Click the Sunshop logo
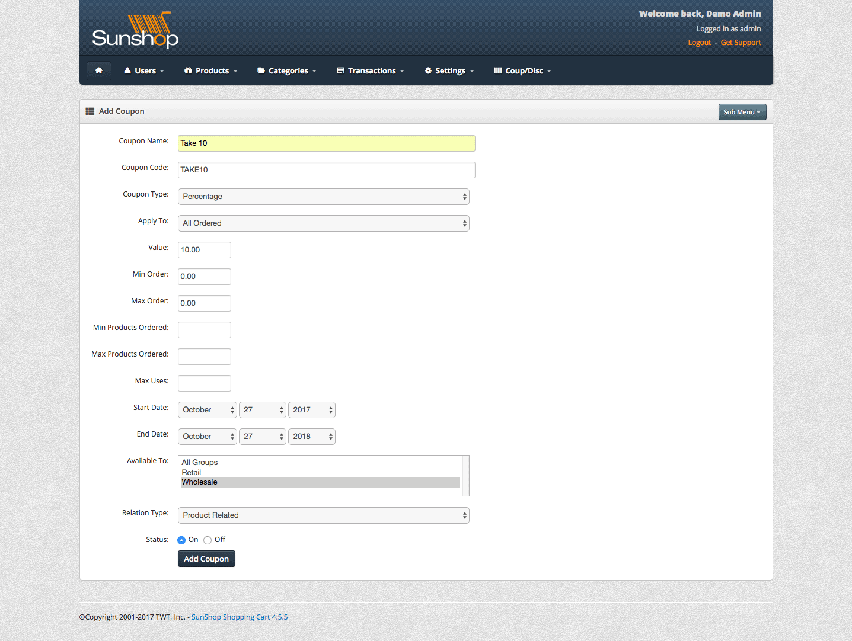 [135, 30]
